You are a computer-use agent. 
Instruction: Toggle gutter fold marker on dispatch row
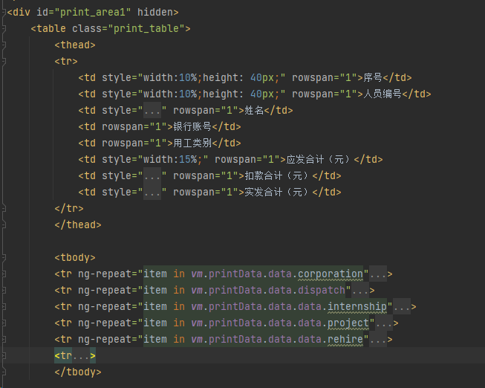pos(4,290)
